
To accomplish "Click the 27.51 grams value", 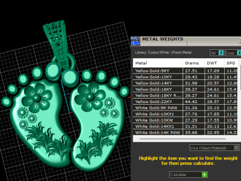I will pos(191,71).
